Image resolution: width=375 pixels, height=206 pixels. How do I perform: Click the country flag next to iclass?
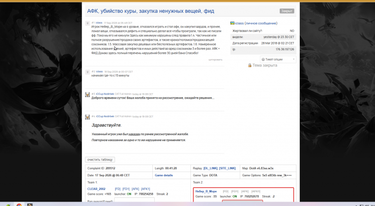click(x=232, y=23)
